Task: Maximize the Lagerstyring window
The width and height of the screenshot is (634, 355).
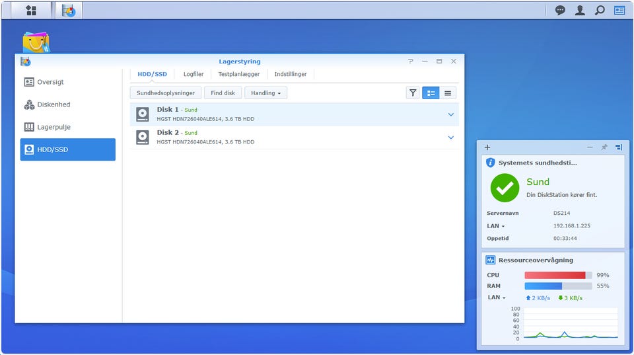Action: click(439, 61)
